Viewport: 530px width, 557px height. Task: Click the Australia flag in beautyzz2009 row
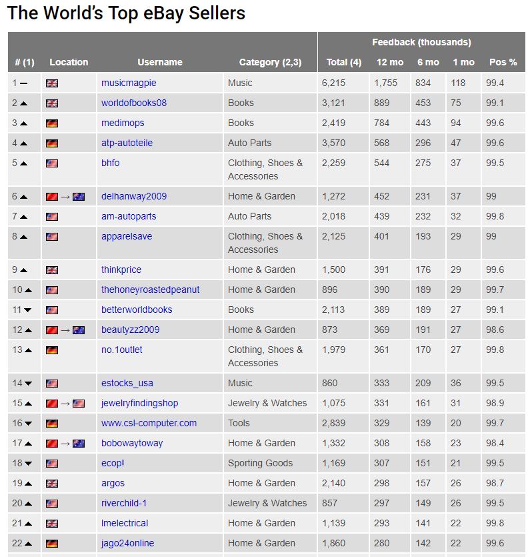point(79,330)
